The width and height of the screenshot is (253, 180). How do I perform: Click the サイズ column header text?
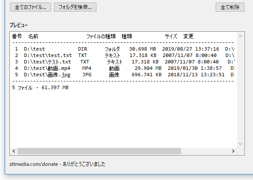click(x=171, y=36)
